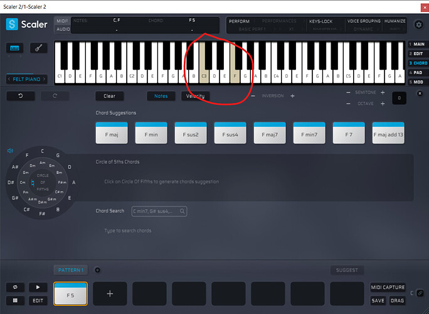Click the EDIT button beside the play icon
Viewport: 429px width, 314px height.
38,301
